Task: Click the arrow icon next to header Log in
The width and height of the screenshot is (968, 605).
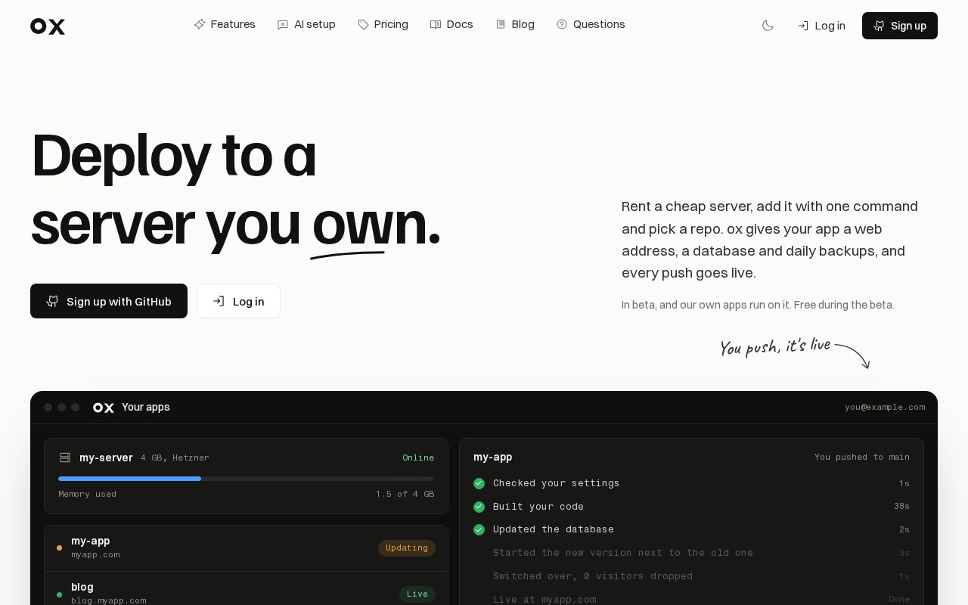Action: 803,26
